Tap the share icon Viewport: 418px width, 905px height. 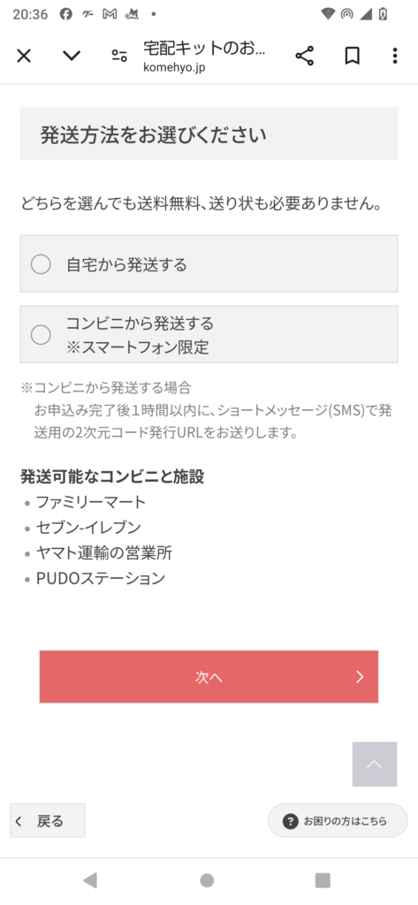coord(304,56)
